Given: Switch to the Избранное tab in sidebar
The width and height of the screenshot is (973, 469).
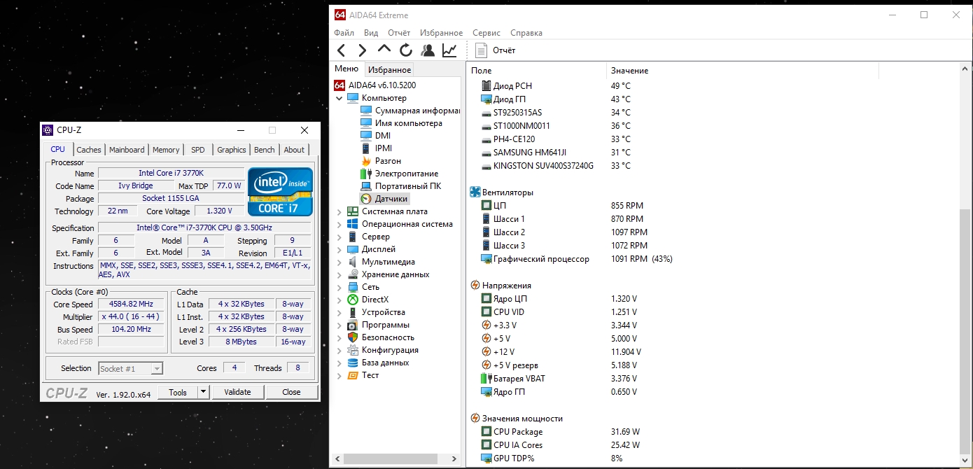Looking at the screenshot, I should [390, 70].
